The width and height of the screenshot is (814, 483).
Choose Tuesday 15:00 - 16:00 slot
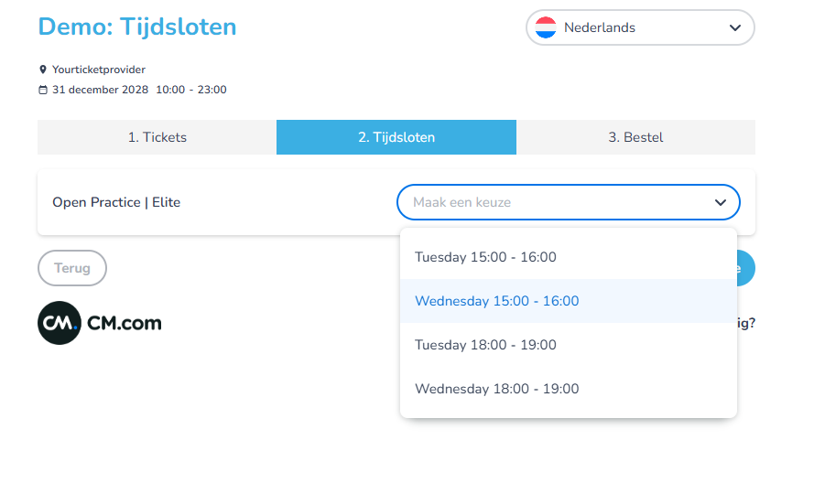pos(485,257)
